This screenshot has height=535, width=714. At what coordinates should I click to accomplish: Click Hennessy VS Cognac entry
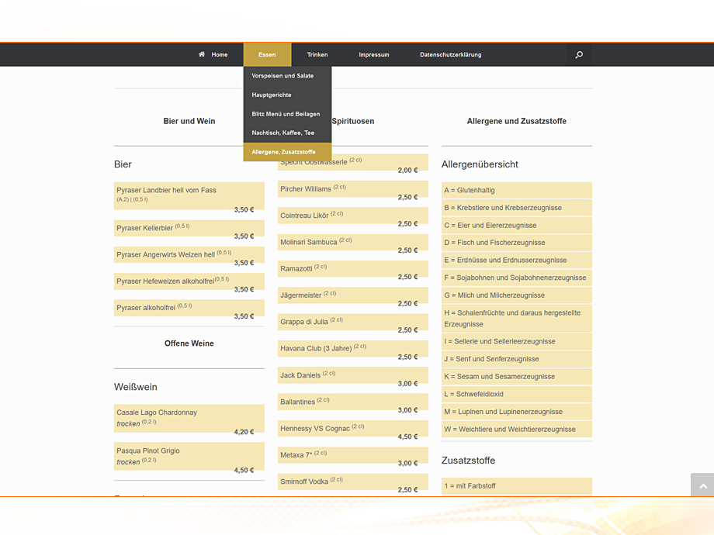353,429
